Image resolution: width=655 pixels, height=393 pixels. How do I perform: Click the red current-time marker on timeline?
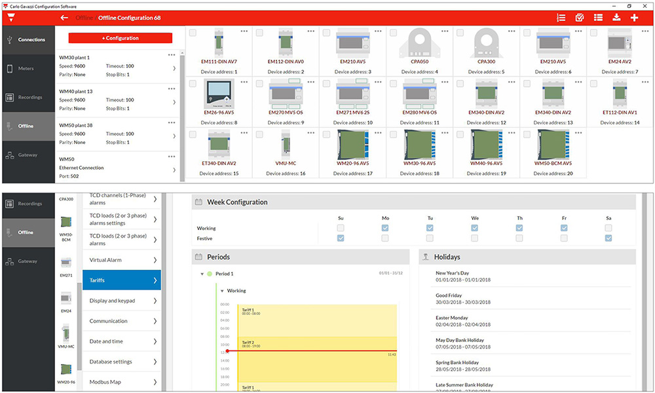pos(227,351)
